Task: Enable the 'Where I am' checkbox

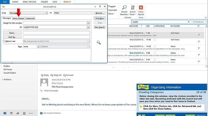Action: [4, 41]
